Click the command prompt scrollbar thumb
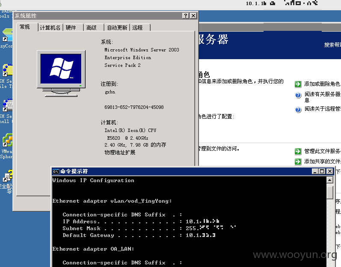341x267 pixels. 330,193
